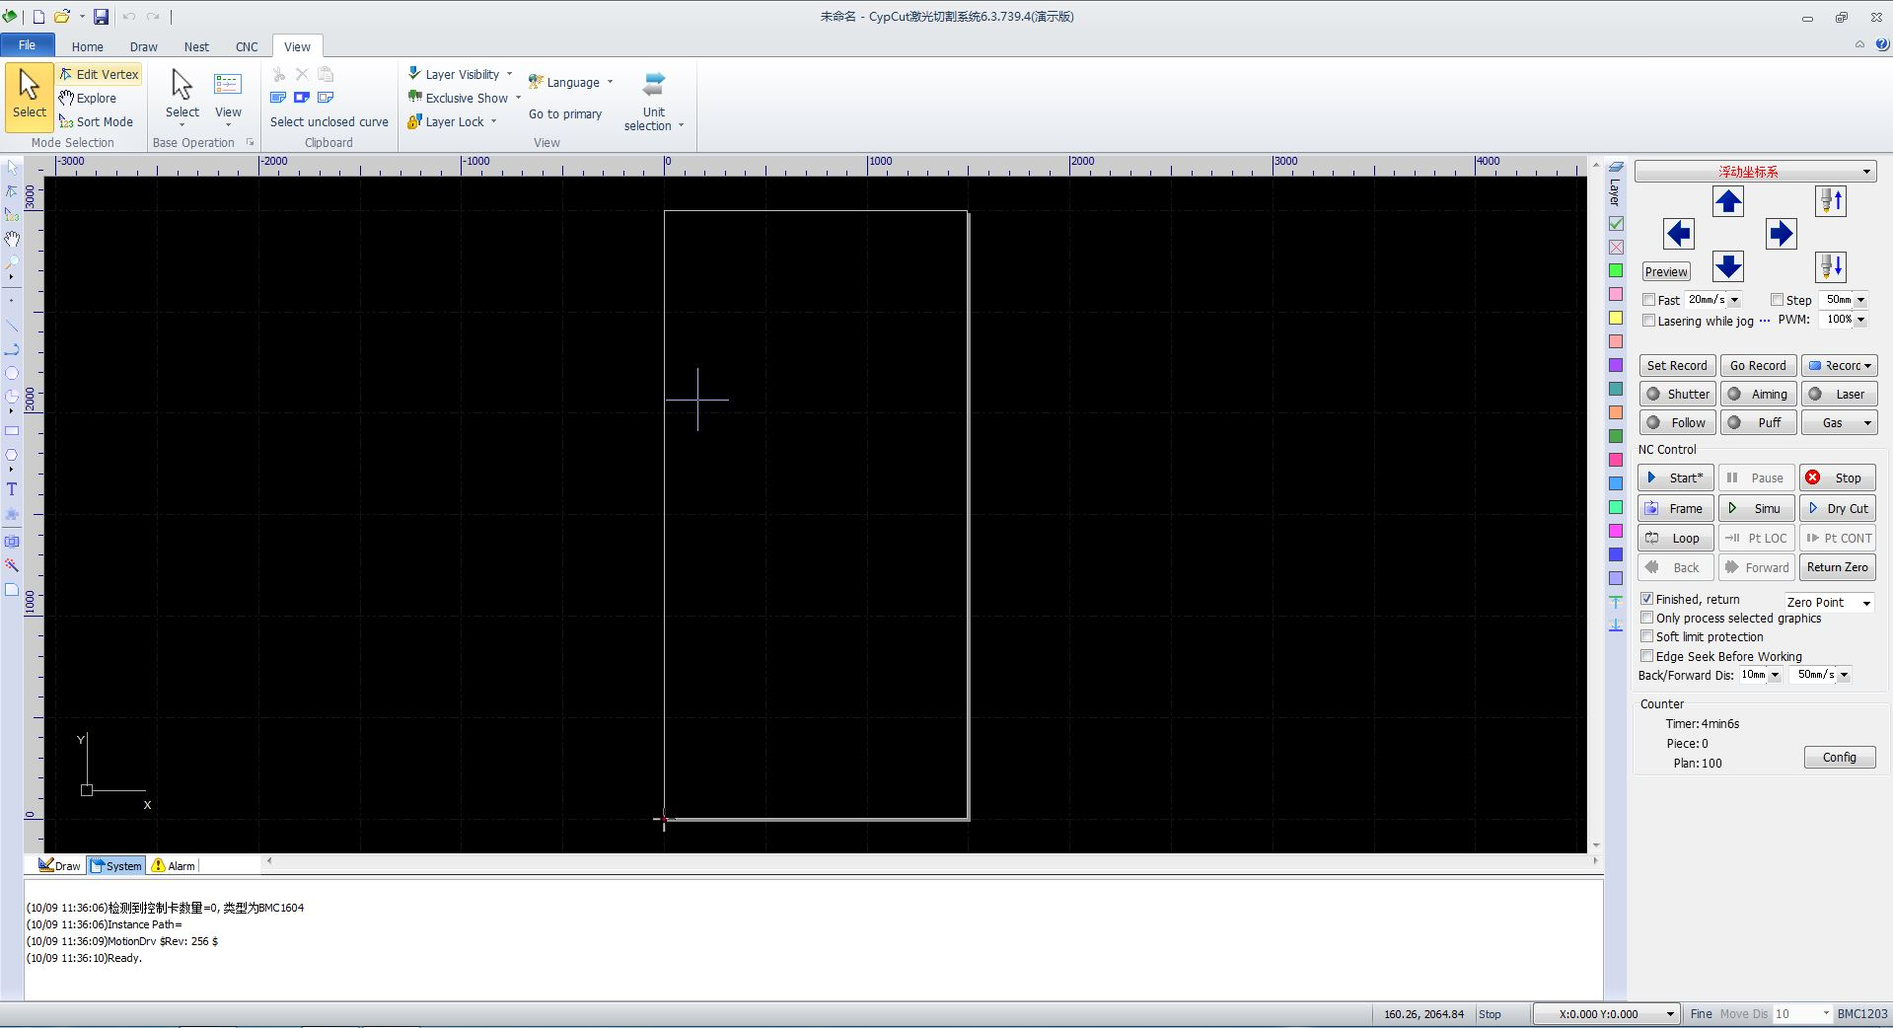Enable the Step jog checkbox
This screenshot has height=1028, width=1893.
(1777, 300)
